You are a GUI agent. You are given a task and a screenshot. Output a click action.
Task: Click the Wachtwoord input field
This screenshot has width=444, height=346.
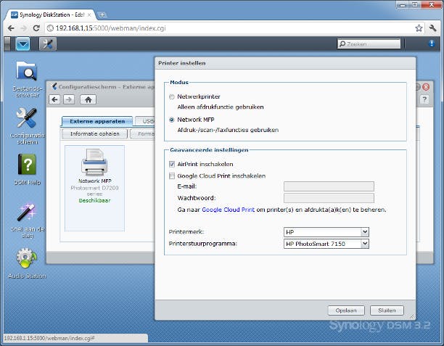(x=329, y=198)
